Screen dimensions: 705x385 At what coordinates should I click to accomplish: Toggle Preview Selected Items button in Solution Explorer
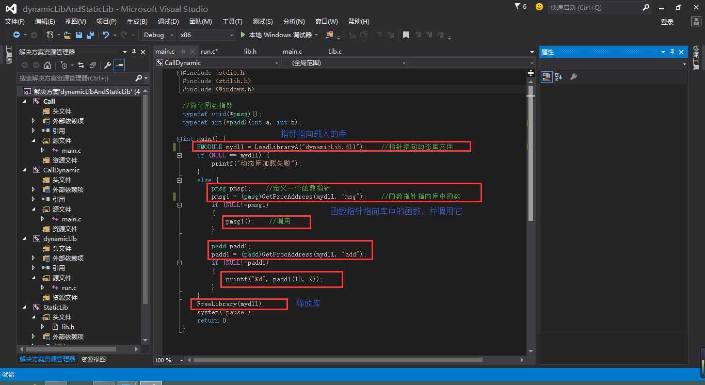click(x=119, y=65)
